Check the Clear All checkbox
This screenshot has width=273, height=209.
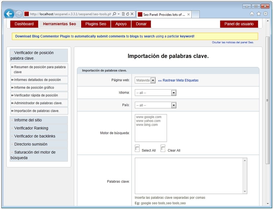[163, 148]
